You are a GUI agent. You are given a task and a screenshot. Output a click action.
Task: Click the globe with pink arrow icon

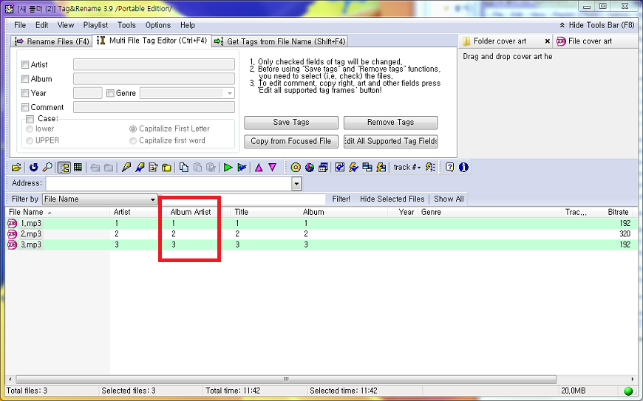click(310, 167)
